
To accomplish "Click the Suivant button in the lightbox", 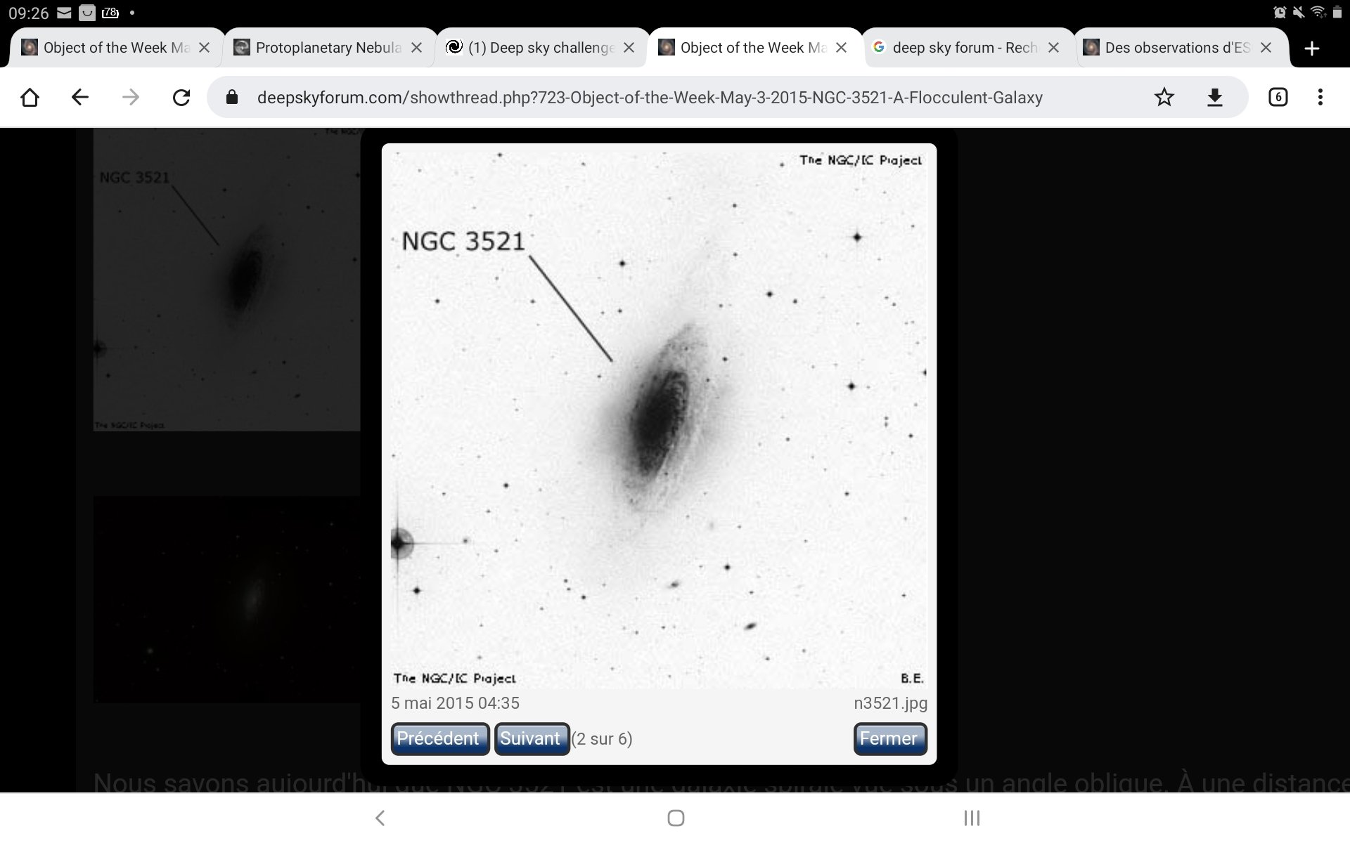I will 532,739.
